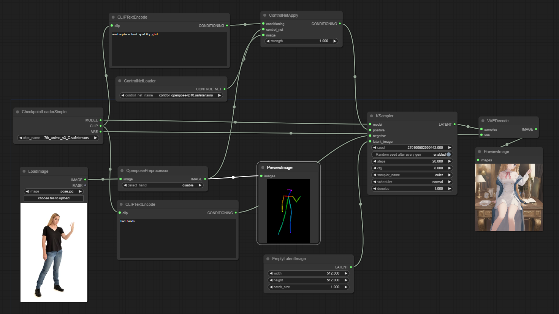
Task: Collapse the CheckpointLoaderSimple node using its dot
Action: pos(17,112)
